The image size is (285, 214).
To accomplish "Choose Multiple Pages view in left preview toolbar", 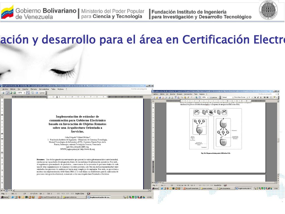I will coord(14,93).
